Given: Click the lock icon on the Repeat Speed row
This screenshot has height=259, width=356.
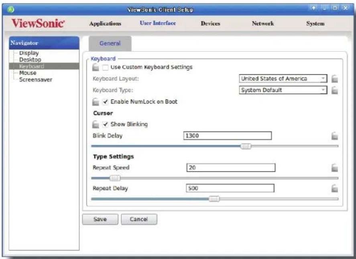Looking at the screenshot, I should [x=334, y=168].
